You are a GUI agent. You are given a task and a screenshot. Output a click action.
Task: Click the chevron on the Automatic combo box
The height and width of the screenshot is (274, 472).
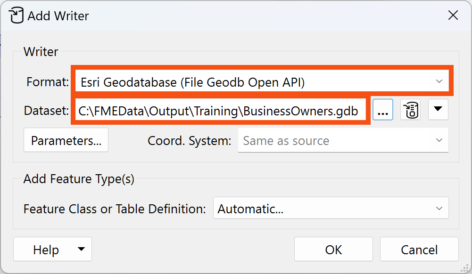click(x=439, y=208)
